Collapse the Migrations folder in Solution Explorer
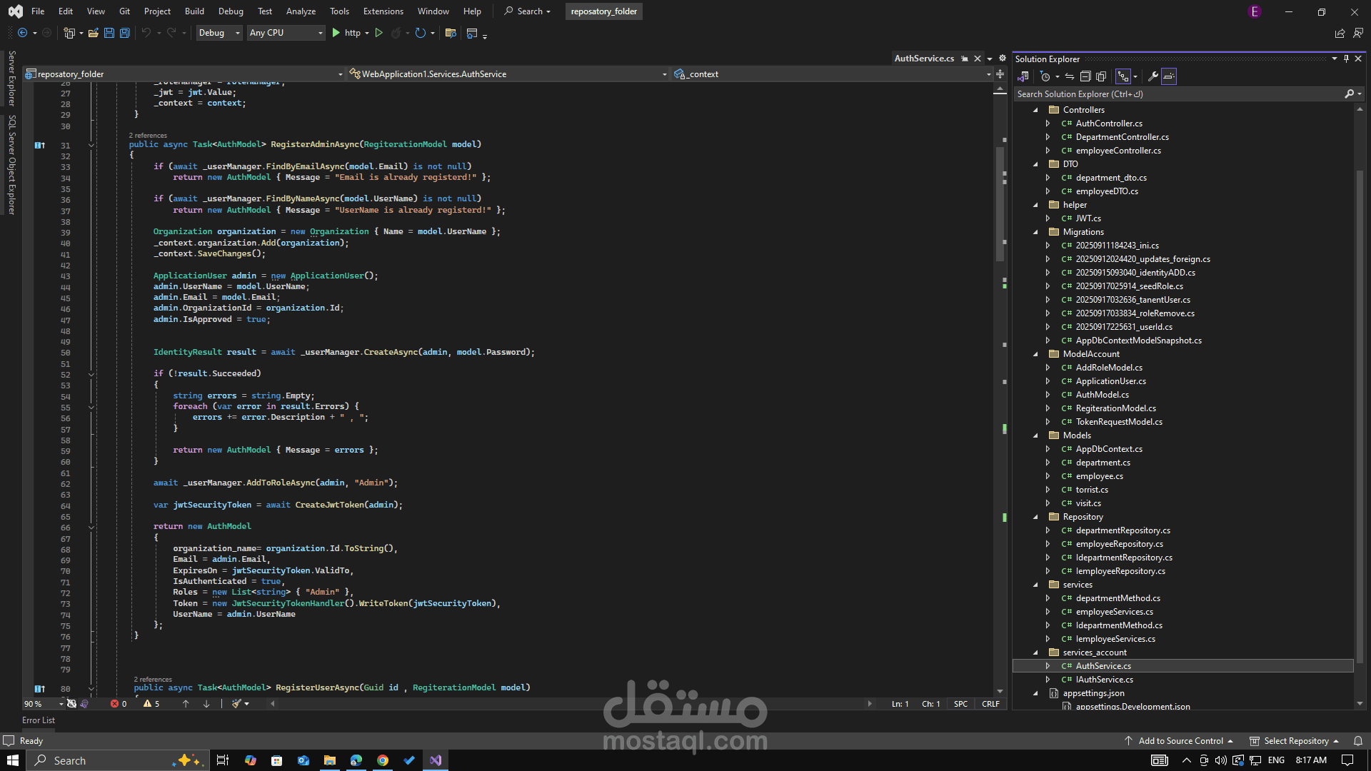 (x=1035, y=232)
